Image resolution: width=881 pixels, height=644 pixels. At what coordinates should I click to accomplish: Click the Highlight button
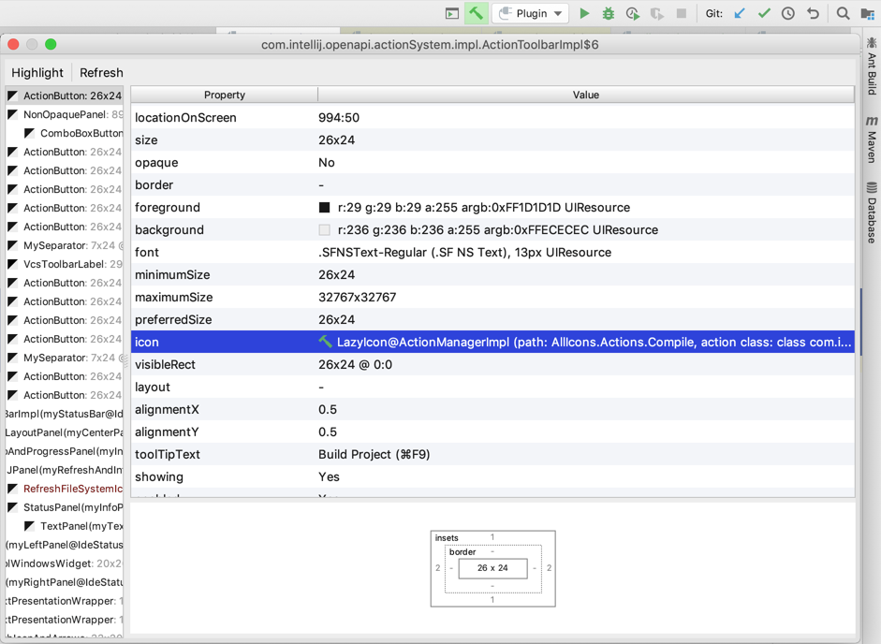(37, 72)
